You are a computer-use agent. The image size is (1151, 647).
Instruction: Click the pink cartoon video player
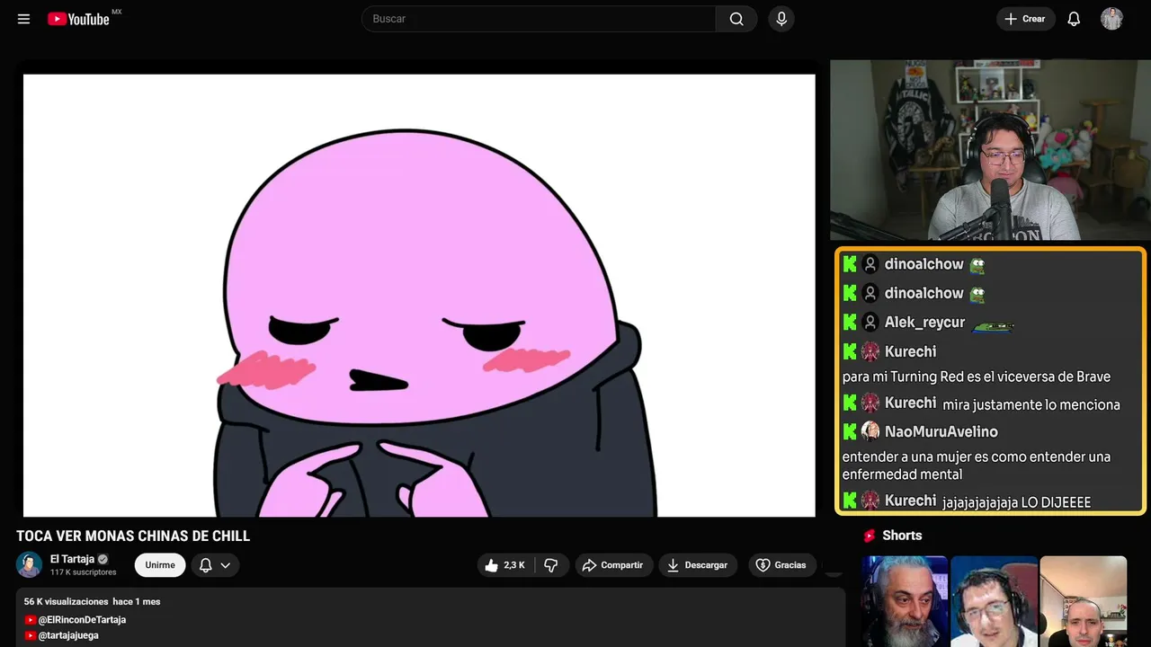click(x=419, y=295)
